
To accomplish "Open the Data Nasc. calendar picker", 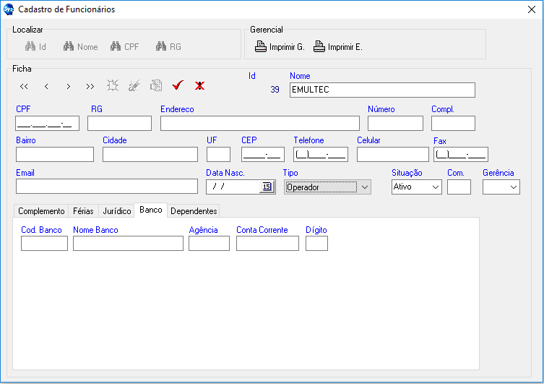I will point(267,187).
